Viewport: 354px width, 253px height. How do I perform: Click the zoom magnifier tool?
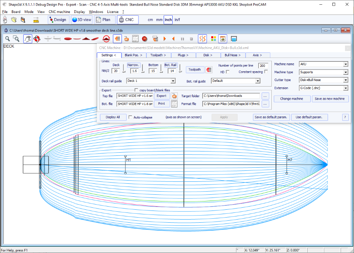[7, 39]
